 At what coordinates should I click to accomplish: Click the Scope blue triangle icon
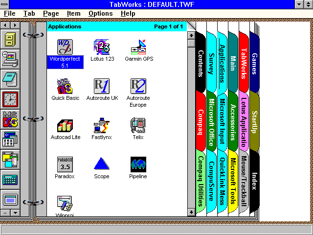(102, 164)
